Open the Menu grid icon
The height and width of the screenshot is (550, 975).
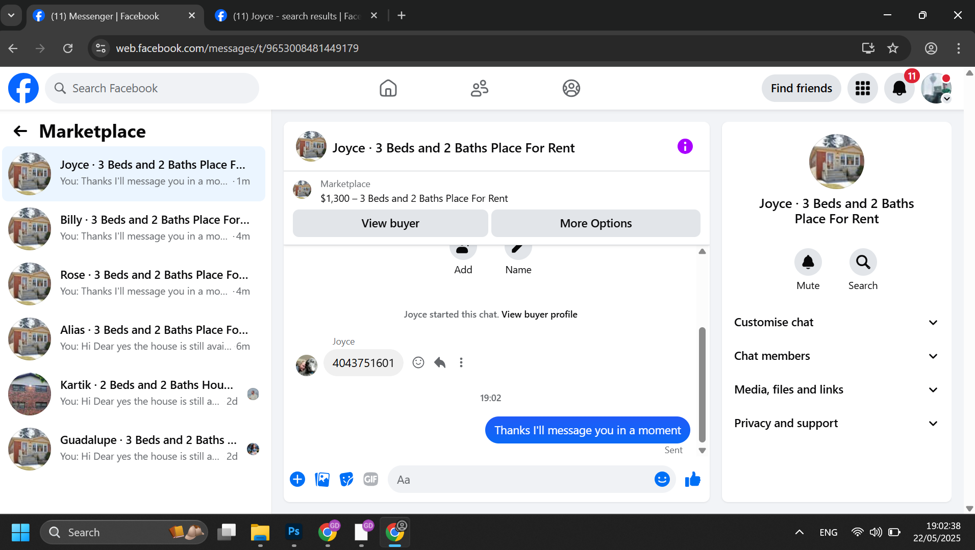coord(863,88)
